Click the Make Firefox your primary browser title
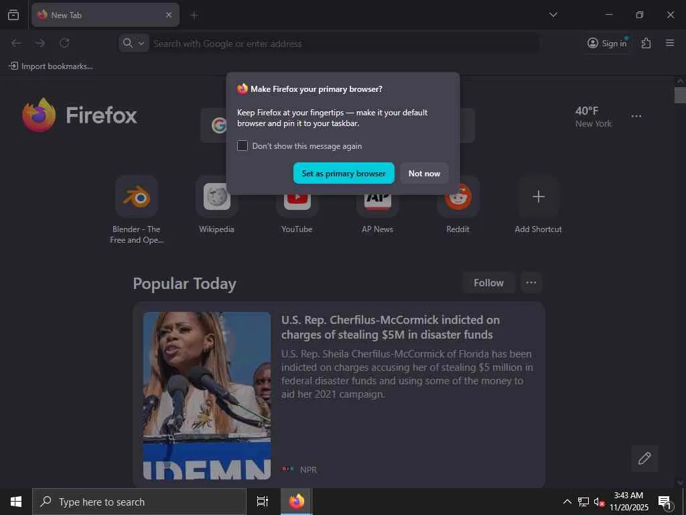Viewport: 686px width, 515px height. point(316,89)
